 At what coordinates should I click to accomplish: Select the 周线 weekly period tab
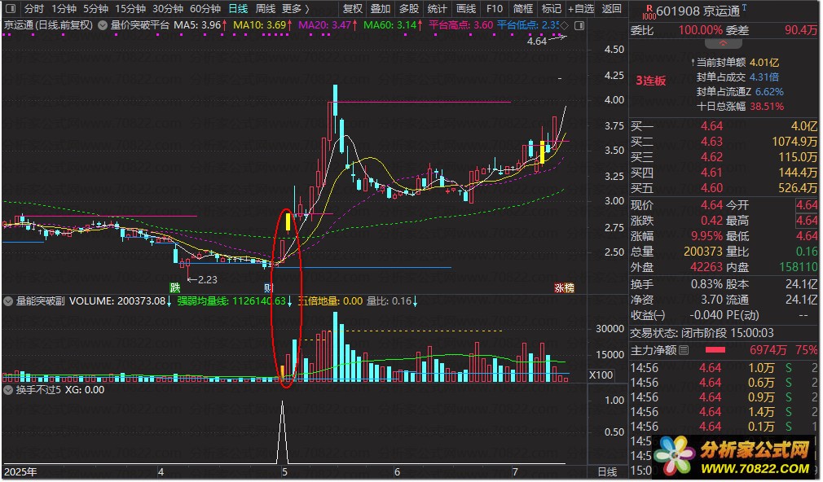click(x=265, y=8)
